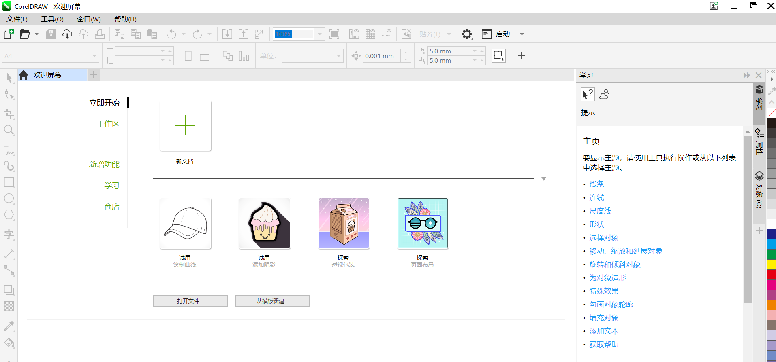This screenshot has height=362, width=776.
Task: Select the Text tool in toolbox
Action: pos(9,234)
